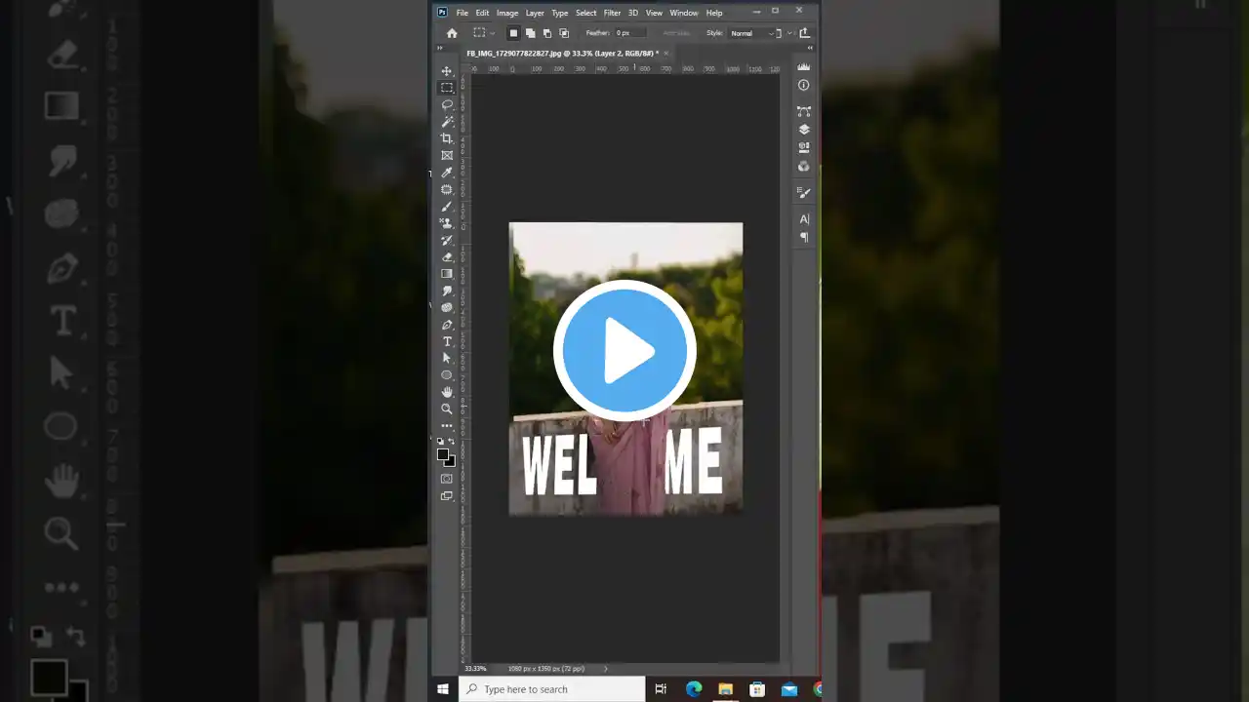Go to the Photoshop Home screen

coord(452,33)
